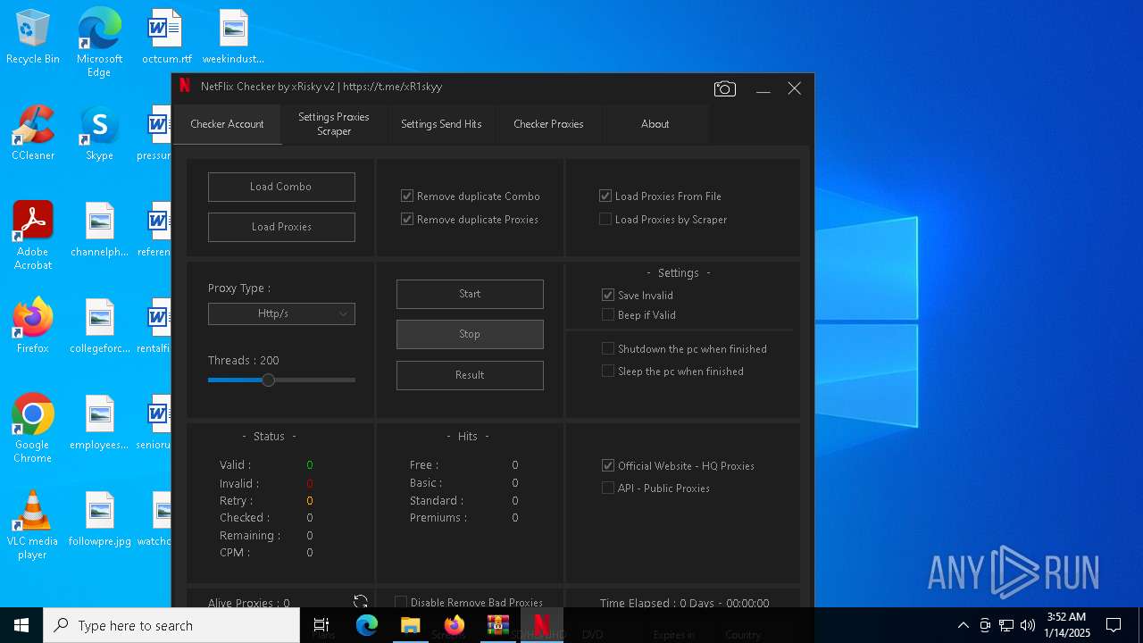Expand the Proxy Type Http/s dropdown
1143x643 pixels.
coord(281,313)
